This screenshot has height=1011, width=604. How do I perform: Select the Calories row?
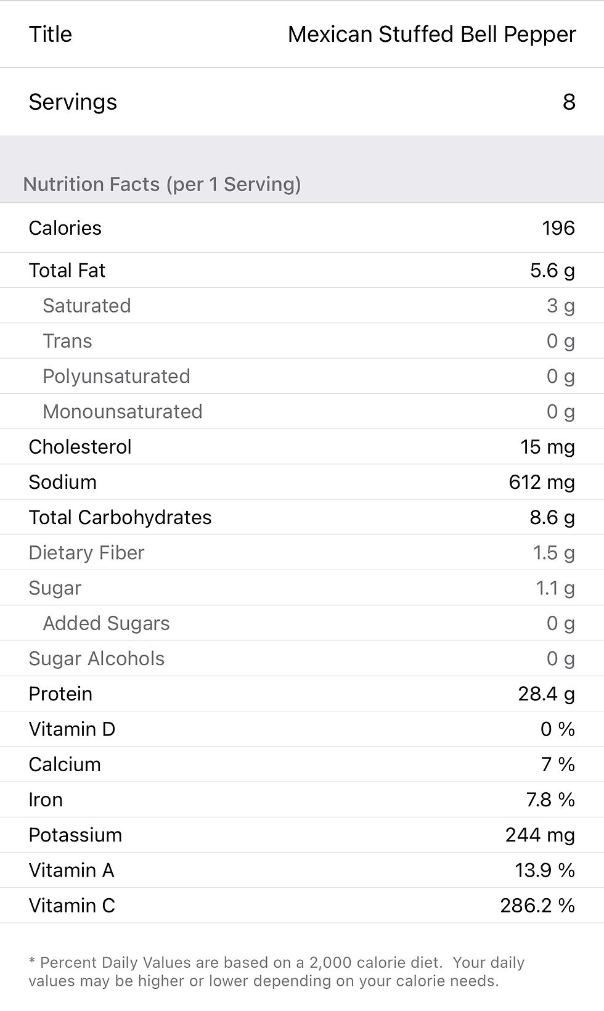click(x=302, y=228)
